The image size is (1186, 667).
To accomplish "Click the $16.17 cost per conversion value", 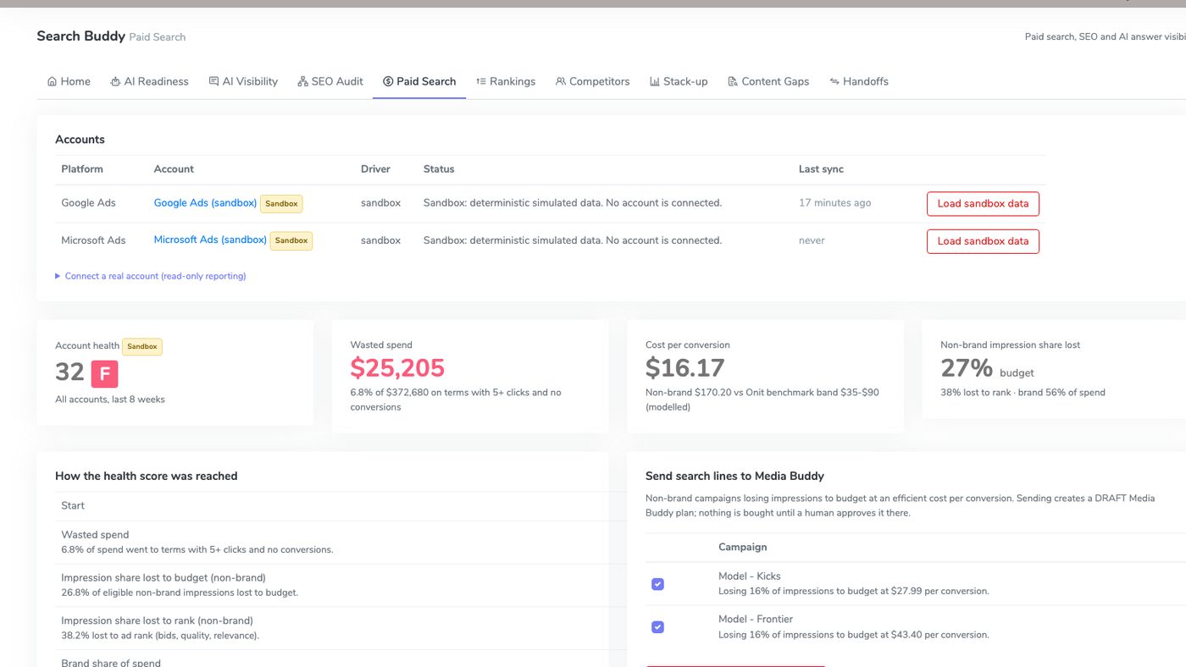I will [x=684, y=368].
